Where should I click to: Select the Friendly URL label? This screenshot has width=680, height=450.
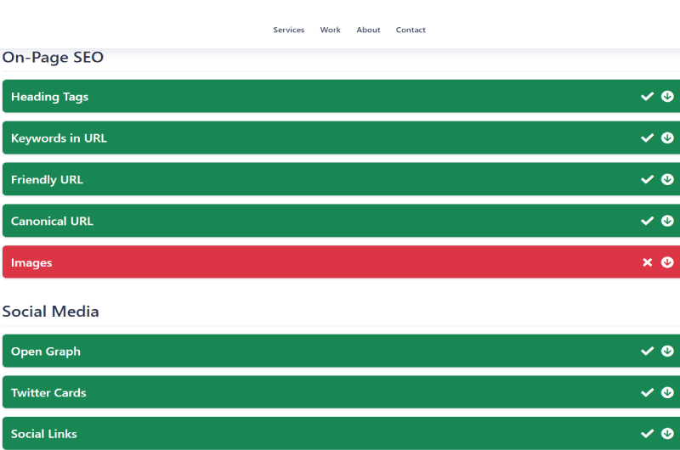(47, 180)
